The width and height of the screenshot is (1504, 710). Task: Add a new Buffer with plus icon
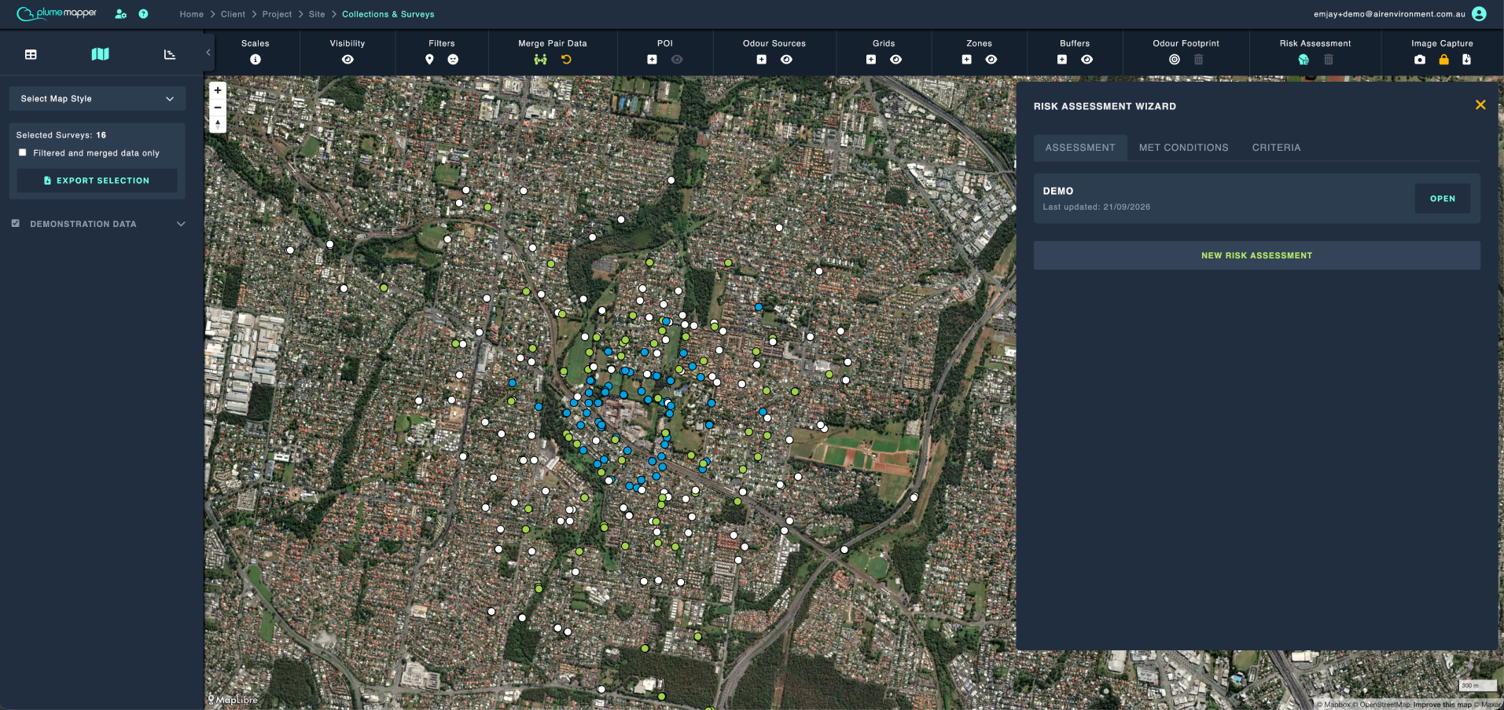(1062, 60)
